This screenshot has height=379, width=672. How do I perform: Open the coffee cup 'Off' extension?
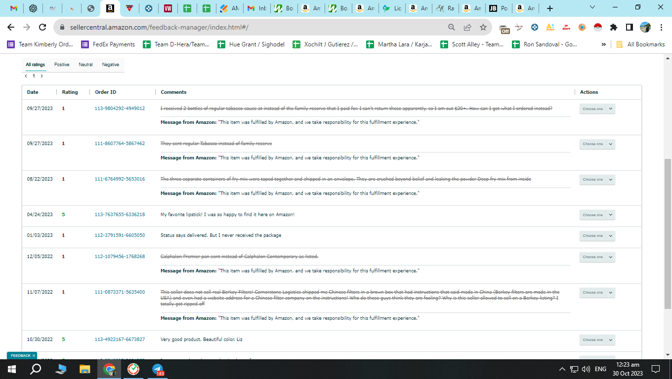[x=504, y=28]
